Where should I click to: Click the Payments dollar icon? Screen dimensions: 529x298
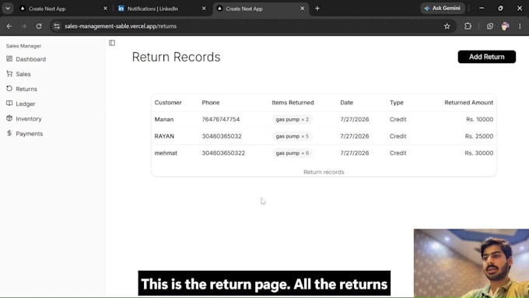(x=9, y=133)
